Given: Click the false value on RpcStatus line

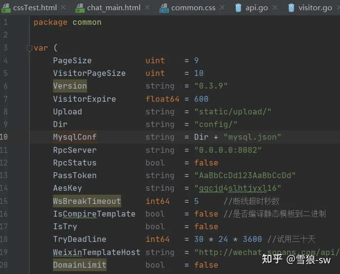Looking at the screenshot, I should [206, 163].
